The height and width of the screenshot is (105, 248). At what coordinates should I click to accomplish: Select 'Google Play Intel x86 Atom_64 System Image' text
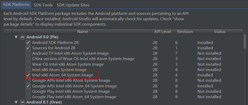pyautogui.click(x=74, y=97)
